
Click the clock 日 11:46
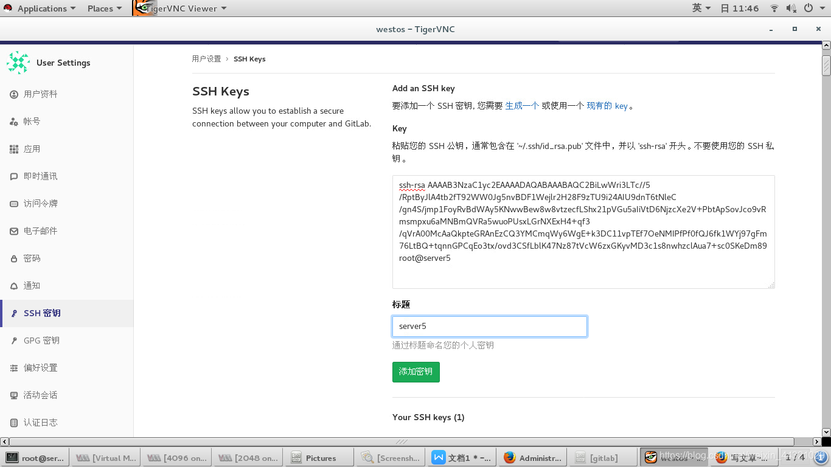coord(740,9)
